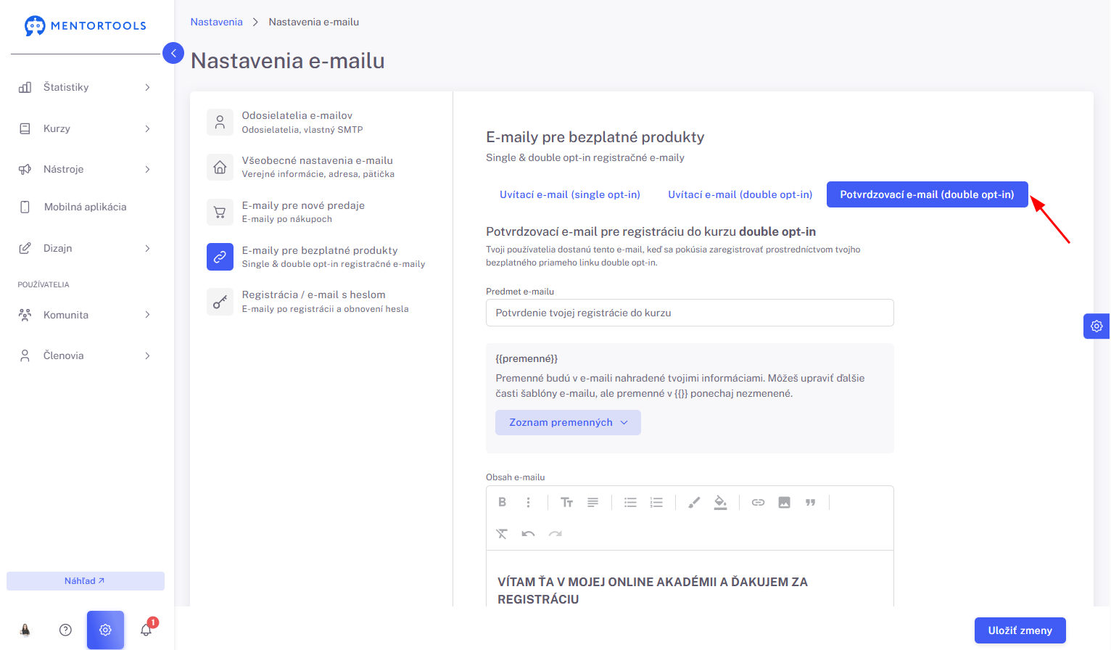Expand the Komunita sidebar section

click(x=86, y=315)
